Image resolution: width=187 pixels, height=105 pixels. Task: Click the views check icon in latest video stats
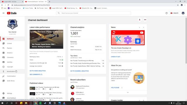(x=62, y=60)
